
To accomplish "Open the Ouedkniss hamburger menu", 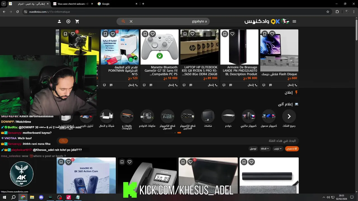I will (294, 21).
